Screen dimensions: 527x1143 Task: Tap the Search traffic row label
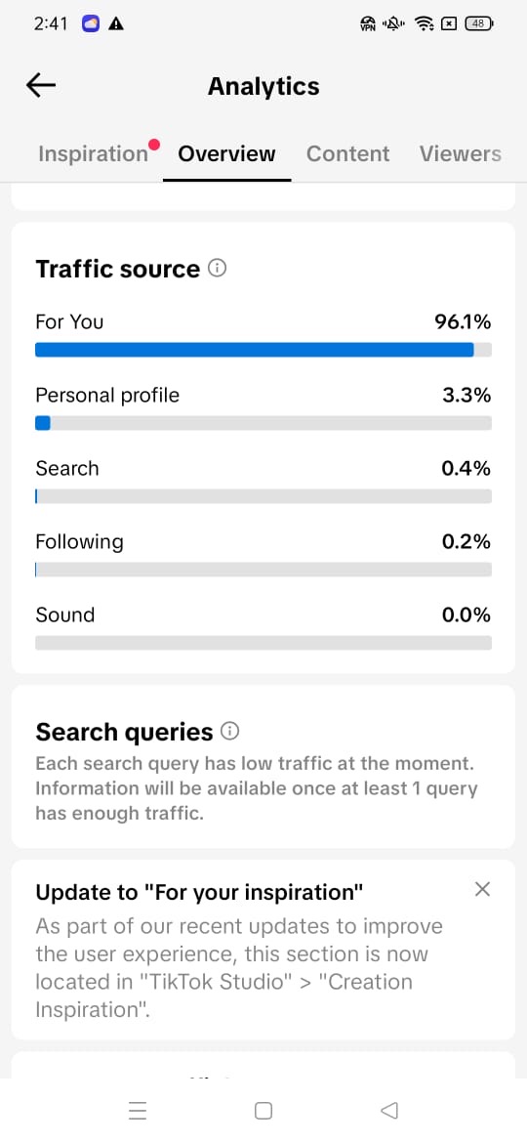pos(67,468)
